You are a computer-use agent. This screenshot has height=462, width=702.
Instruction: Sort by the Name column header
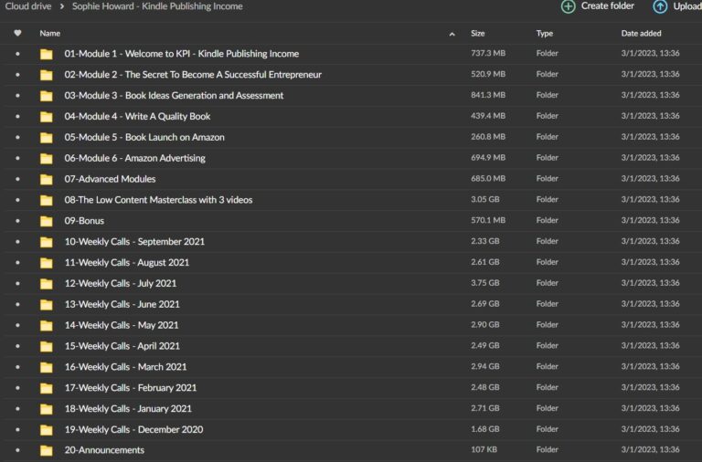point(49,34)
